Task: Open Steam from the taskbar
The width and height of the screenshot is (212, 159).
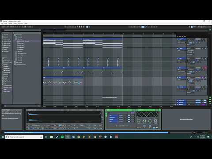Action: coord(57,137)
